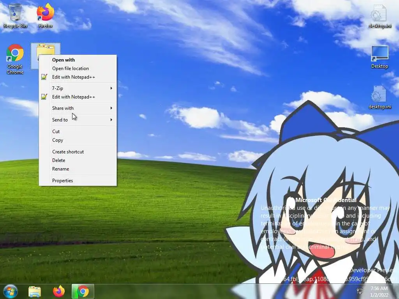
Task: Choose Open with in the context menu
Action: click(x=78, y=60)
